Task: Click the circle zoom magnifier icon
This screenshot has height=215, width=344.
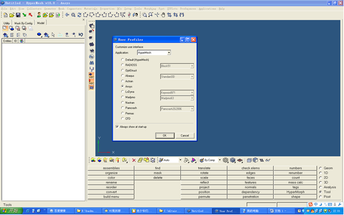Action: pos(144,15)
